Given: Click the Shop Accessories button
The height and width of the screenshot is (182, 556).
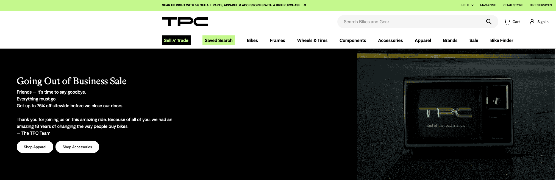Looking at the screenshot, I should click(x=77, y=147).
